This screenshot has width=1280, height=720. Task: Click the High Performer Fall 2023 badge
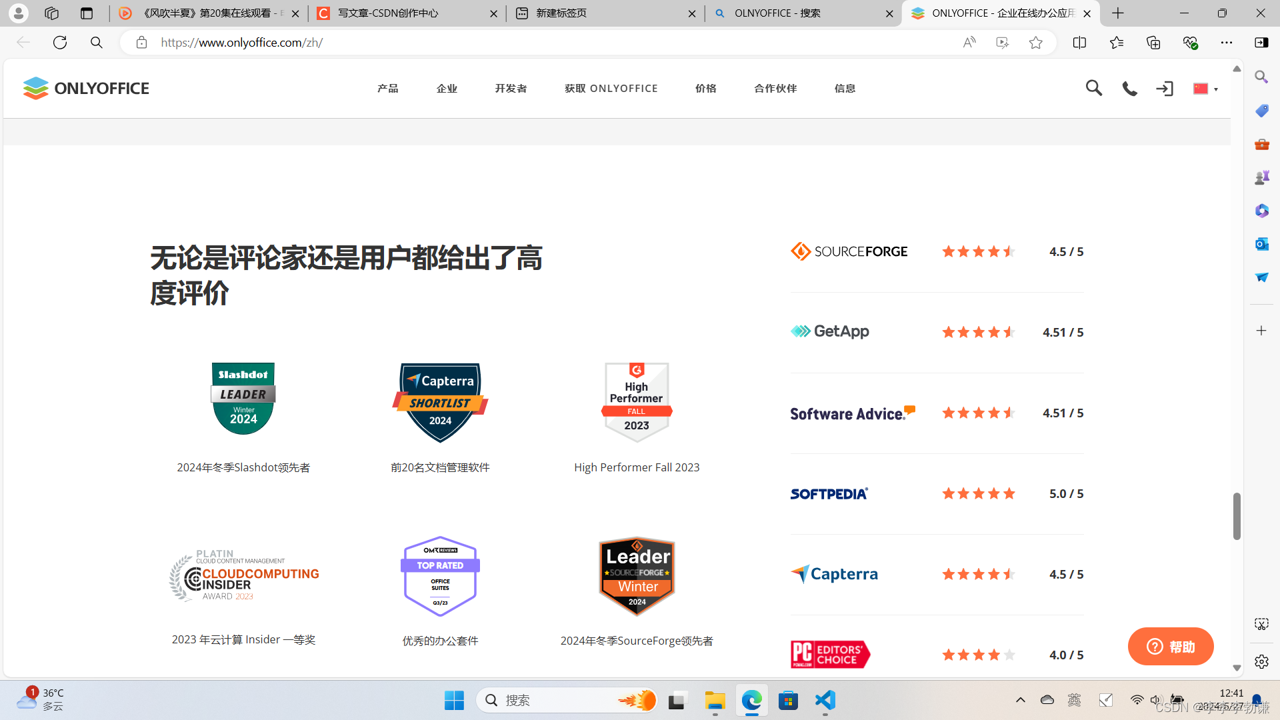click(x=637, y=402)
